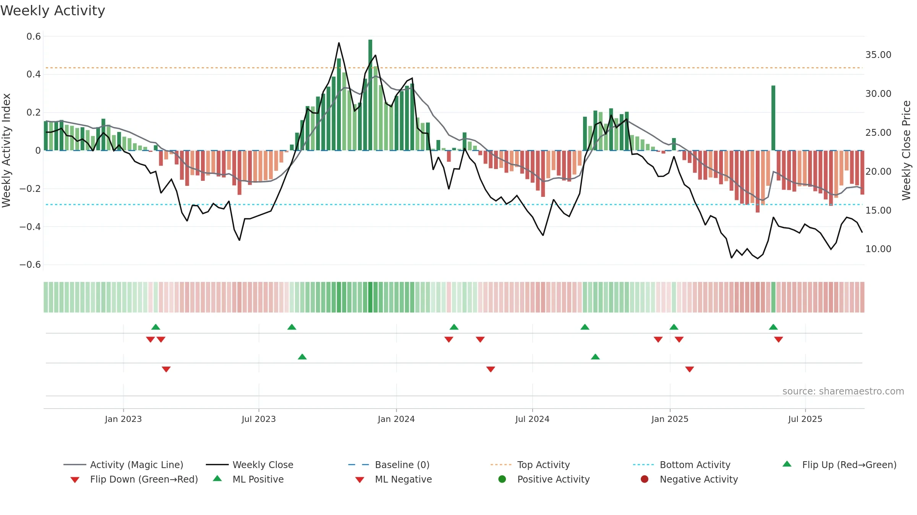Click the Jan 2024 x-axis label
Screen dimensions: 917x515
(396, 419)
